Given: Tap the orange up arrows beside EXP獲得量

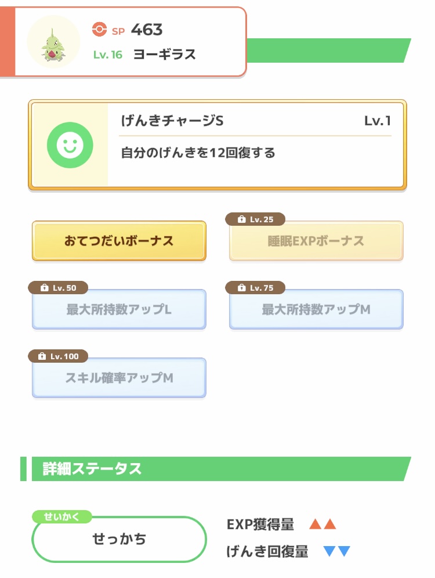Looking at the screenshot, I should tap(323, 525).
